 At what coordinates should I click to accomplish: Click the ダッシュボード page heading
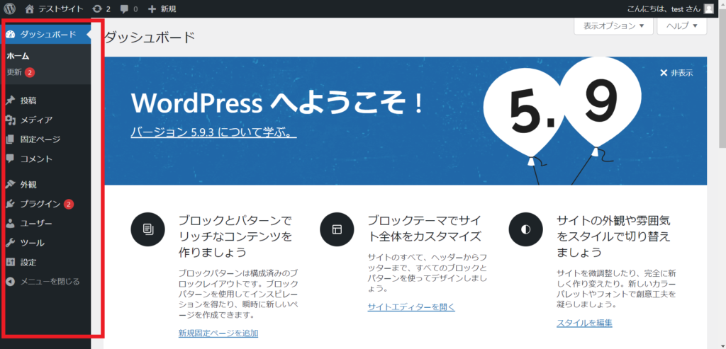point(149,38)
